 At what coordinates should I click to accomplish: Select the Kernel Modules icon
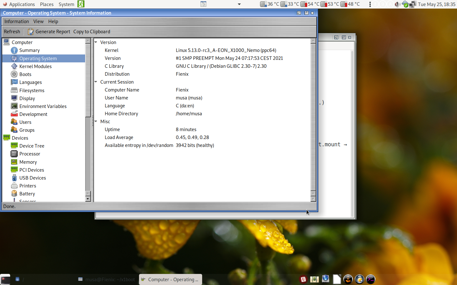click(x=14, y=66)
